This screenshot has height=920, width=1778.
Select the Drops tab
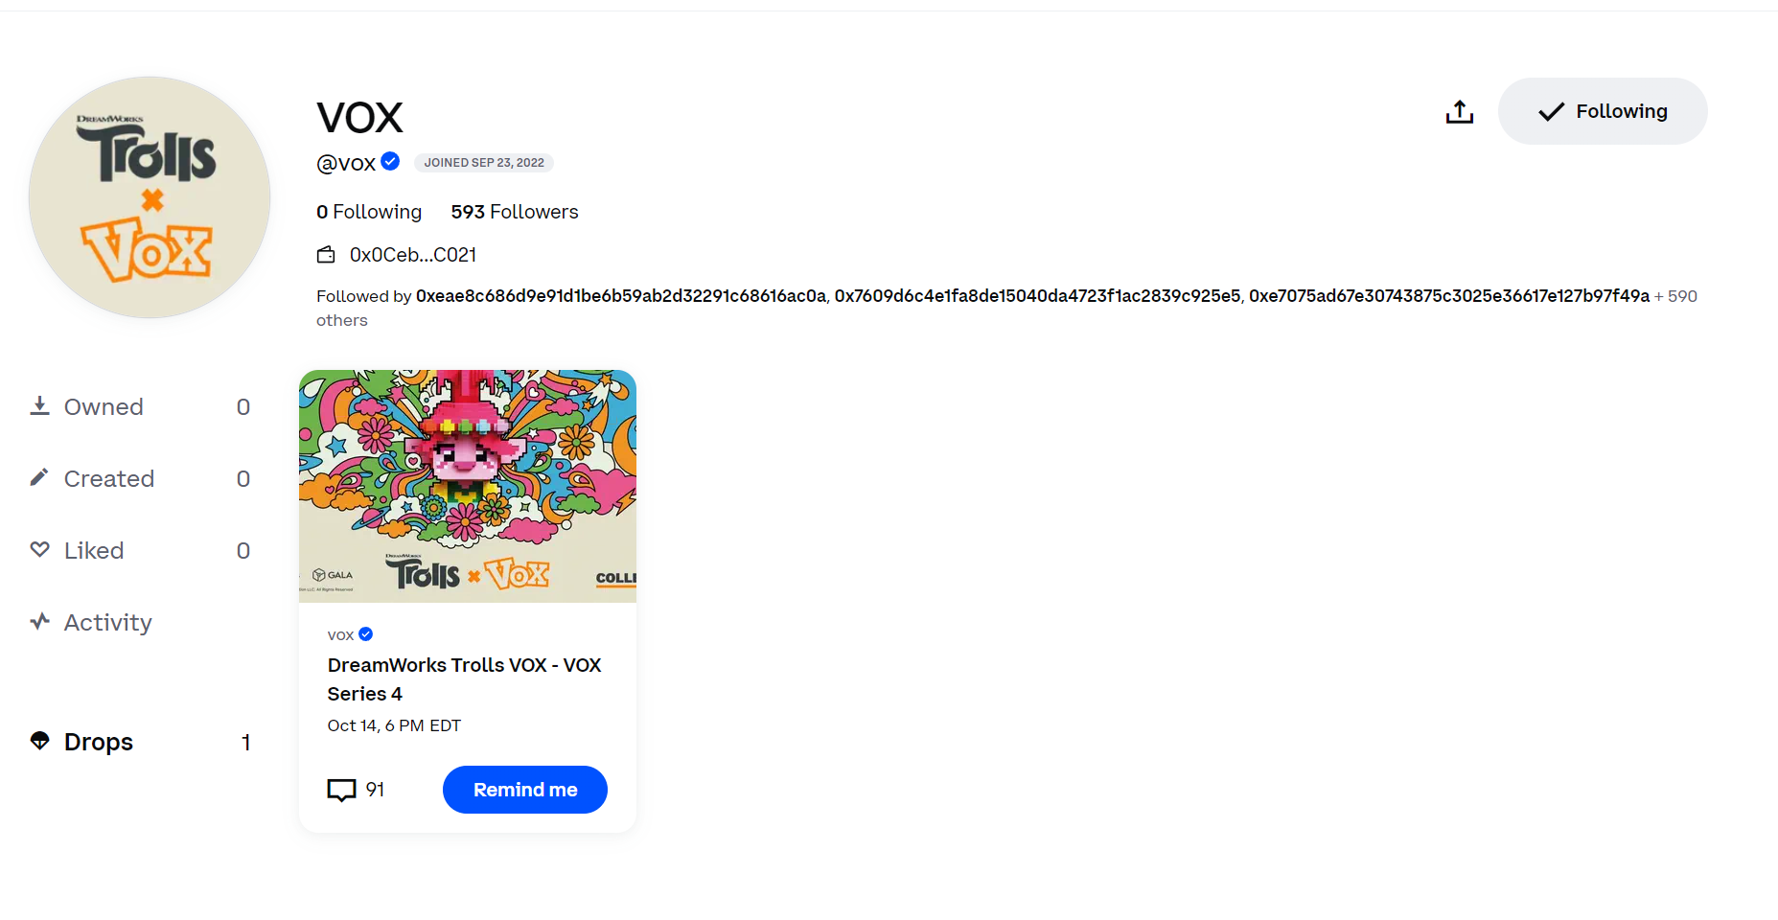(140, 742)
